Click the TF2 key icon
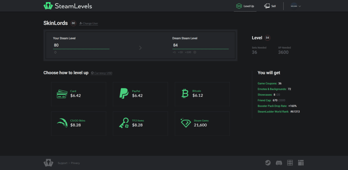The width and height of the screenshot is (348, 170). pos(124,123)
